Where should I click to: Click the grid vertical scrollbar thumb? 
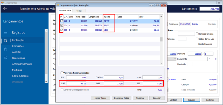click(x=161, y=39)
